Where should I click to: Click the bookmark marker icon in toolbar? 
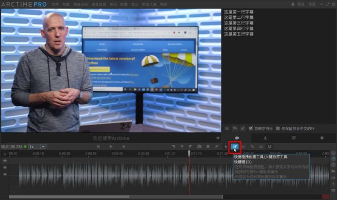pos(208,147)
